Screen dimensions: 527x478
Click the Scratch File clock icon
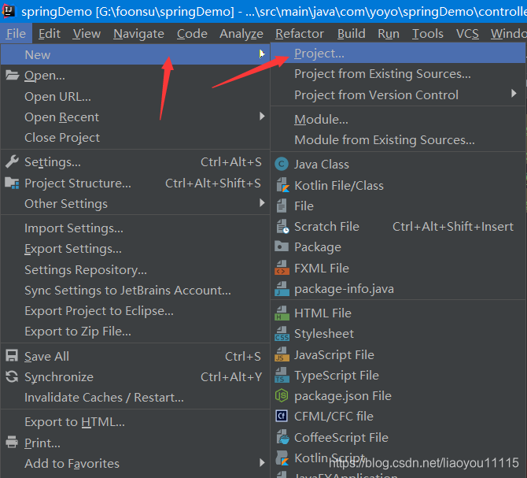(282, 226)
